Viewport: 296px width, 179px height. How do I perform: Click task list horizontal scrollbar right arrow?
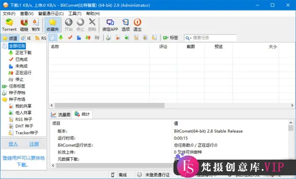292,105
